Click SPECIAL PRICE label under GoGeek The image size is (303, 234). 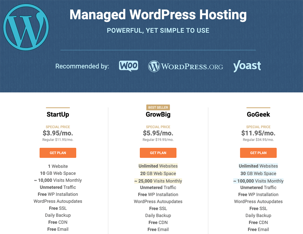coord(258,127)
